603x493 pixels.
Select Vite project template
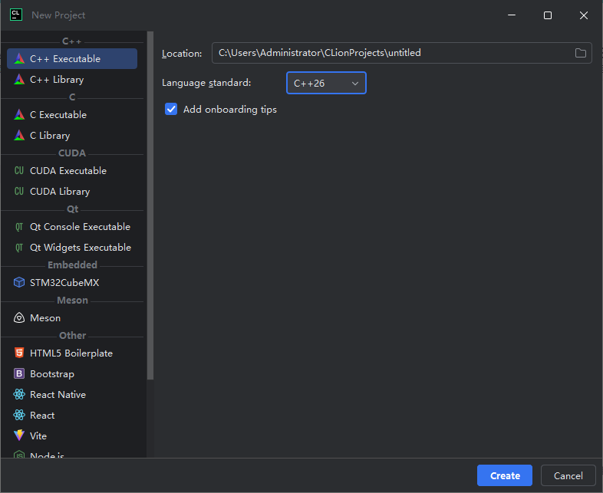tap(72, 435)
